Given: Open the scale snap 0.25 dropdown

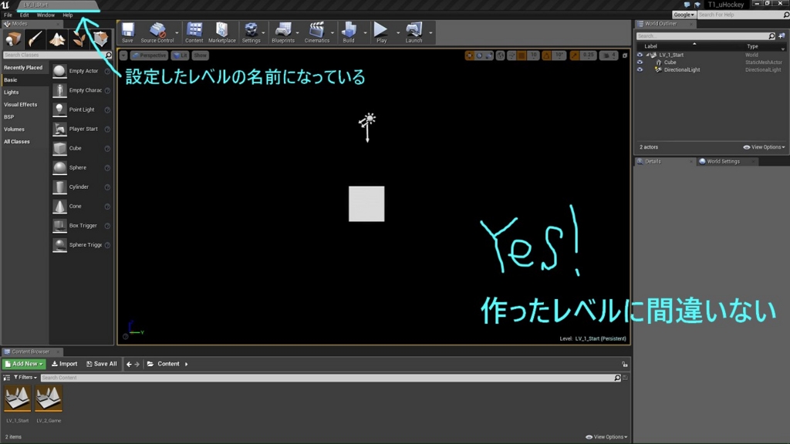Looking at the screenshot, I should pos(589,55).
